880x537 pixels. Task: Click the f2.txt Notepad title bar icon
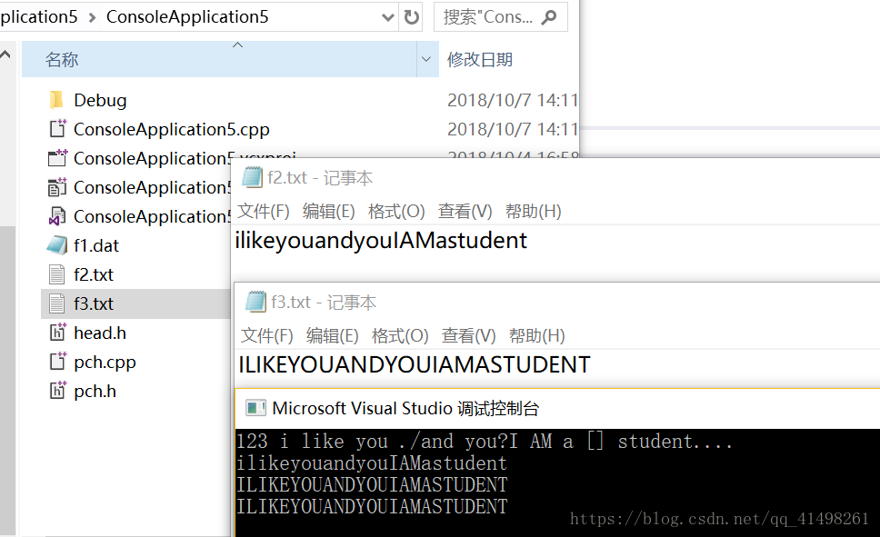[x=252, y=178]
